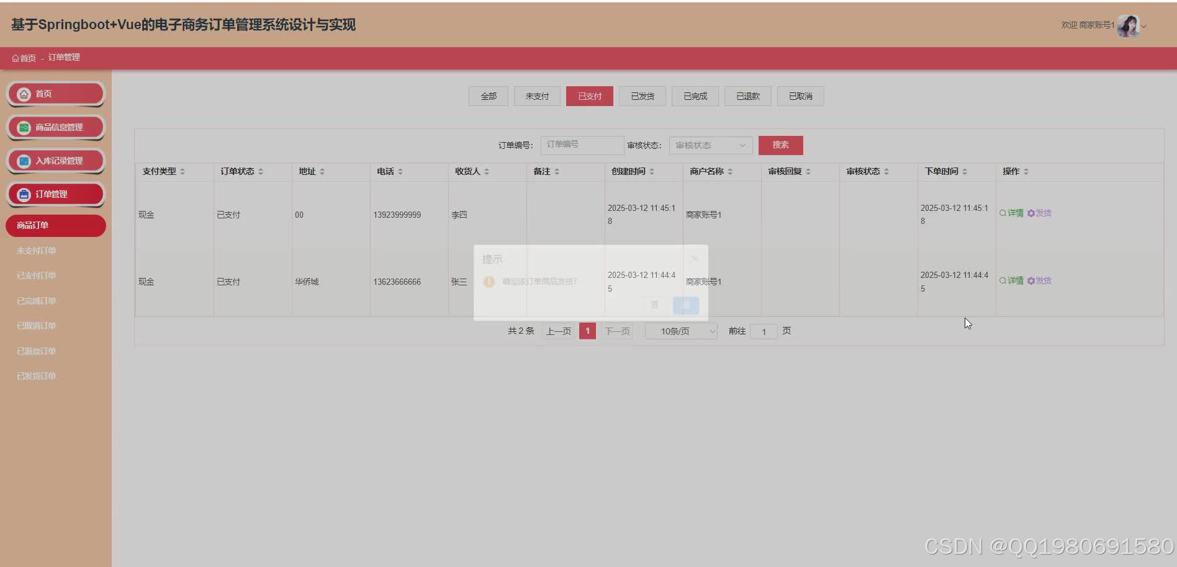The height and width of the screenshot is (567, 1177).
Task: Expand the account chevron beside the avatar
Action: coord(1144,27)
